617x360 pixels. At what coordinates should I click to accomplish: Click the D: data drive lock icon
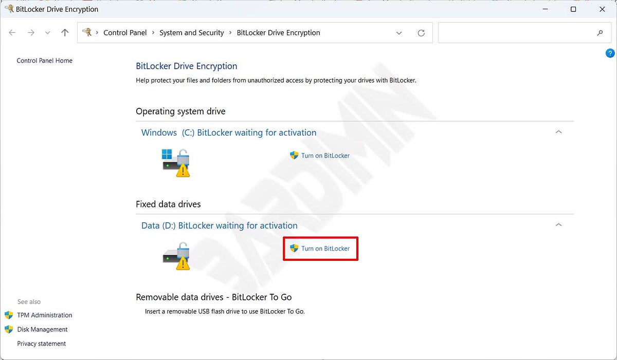[x=175, y=255]
